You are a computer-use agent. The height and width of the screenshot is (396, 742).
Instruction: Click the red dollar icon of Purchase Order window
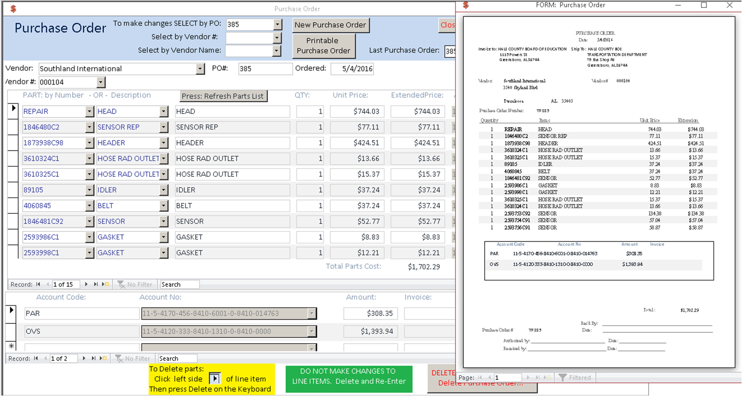coord(13,8)
